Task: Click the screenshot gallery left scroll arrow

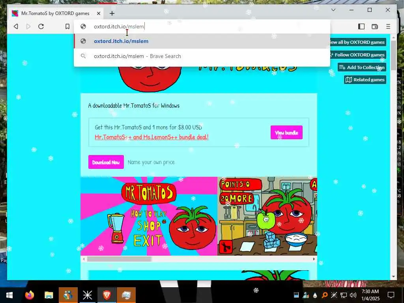Action: coord(84,259)
